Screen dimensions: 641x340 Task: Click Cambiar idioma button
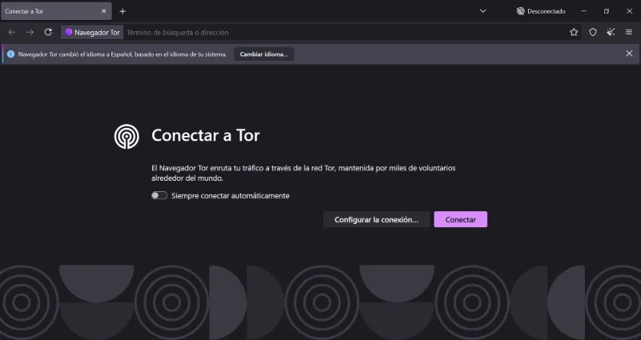coord(264,54)
